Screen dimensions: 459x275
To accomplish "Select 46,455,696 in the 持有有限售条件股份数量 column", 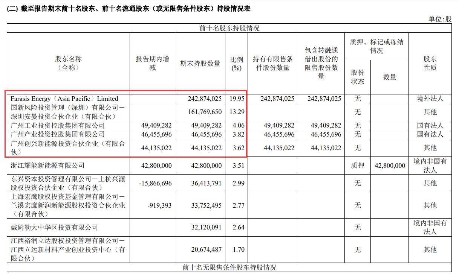I will tap(278, 134).
